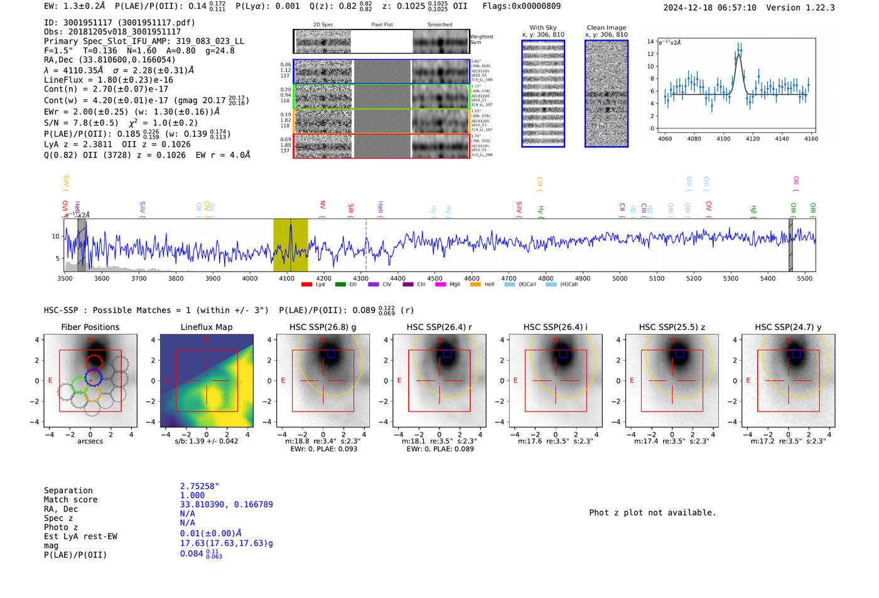This screenshot has width=879, height=598.
Task: Click the Separation value 2.75258"
Action: pyautogui.click(x=200, y=486)
